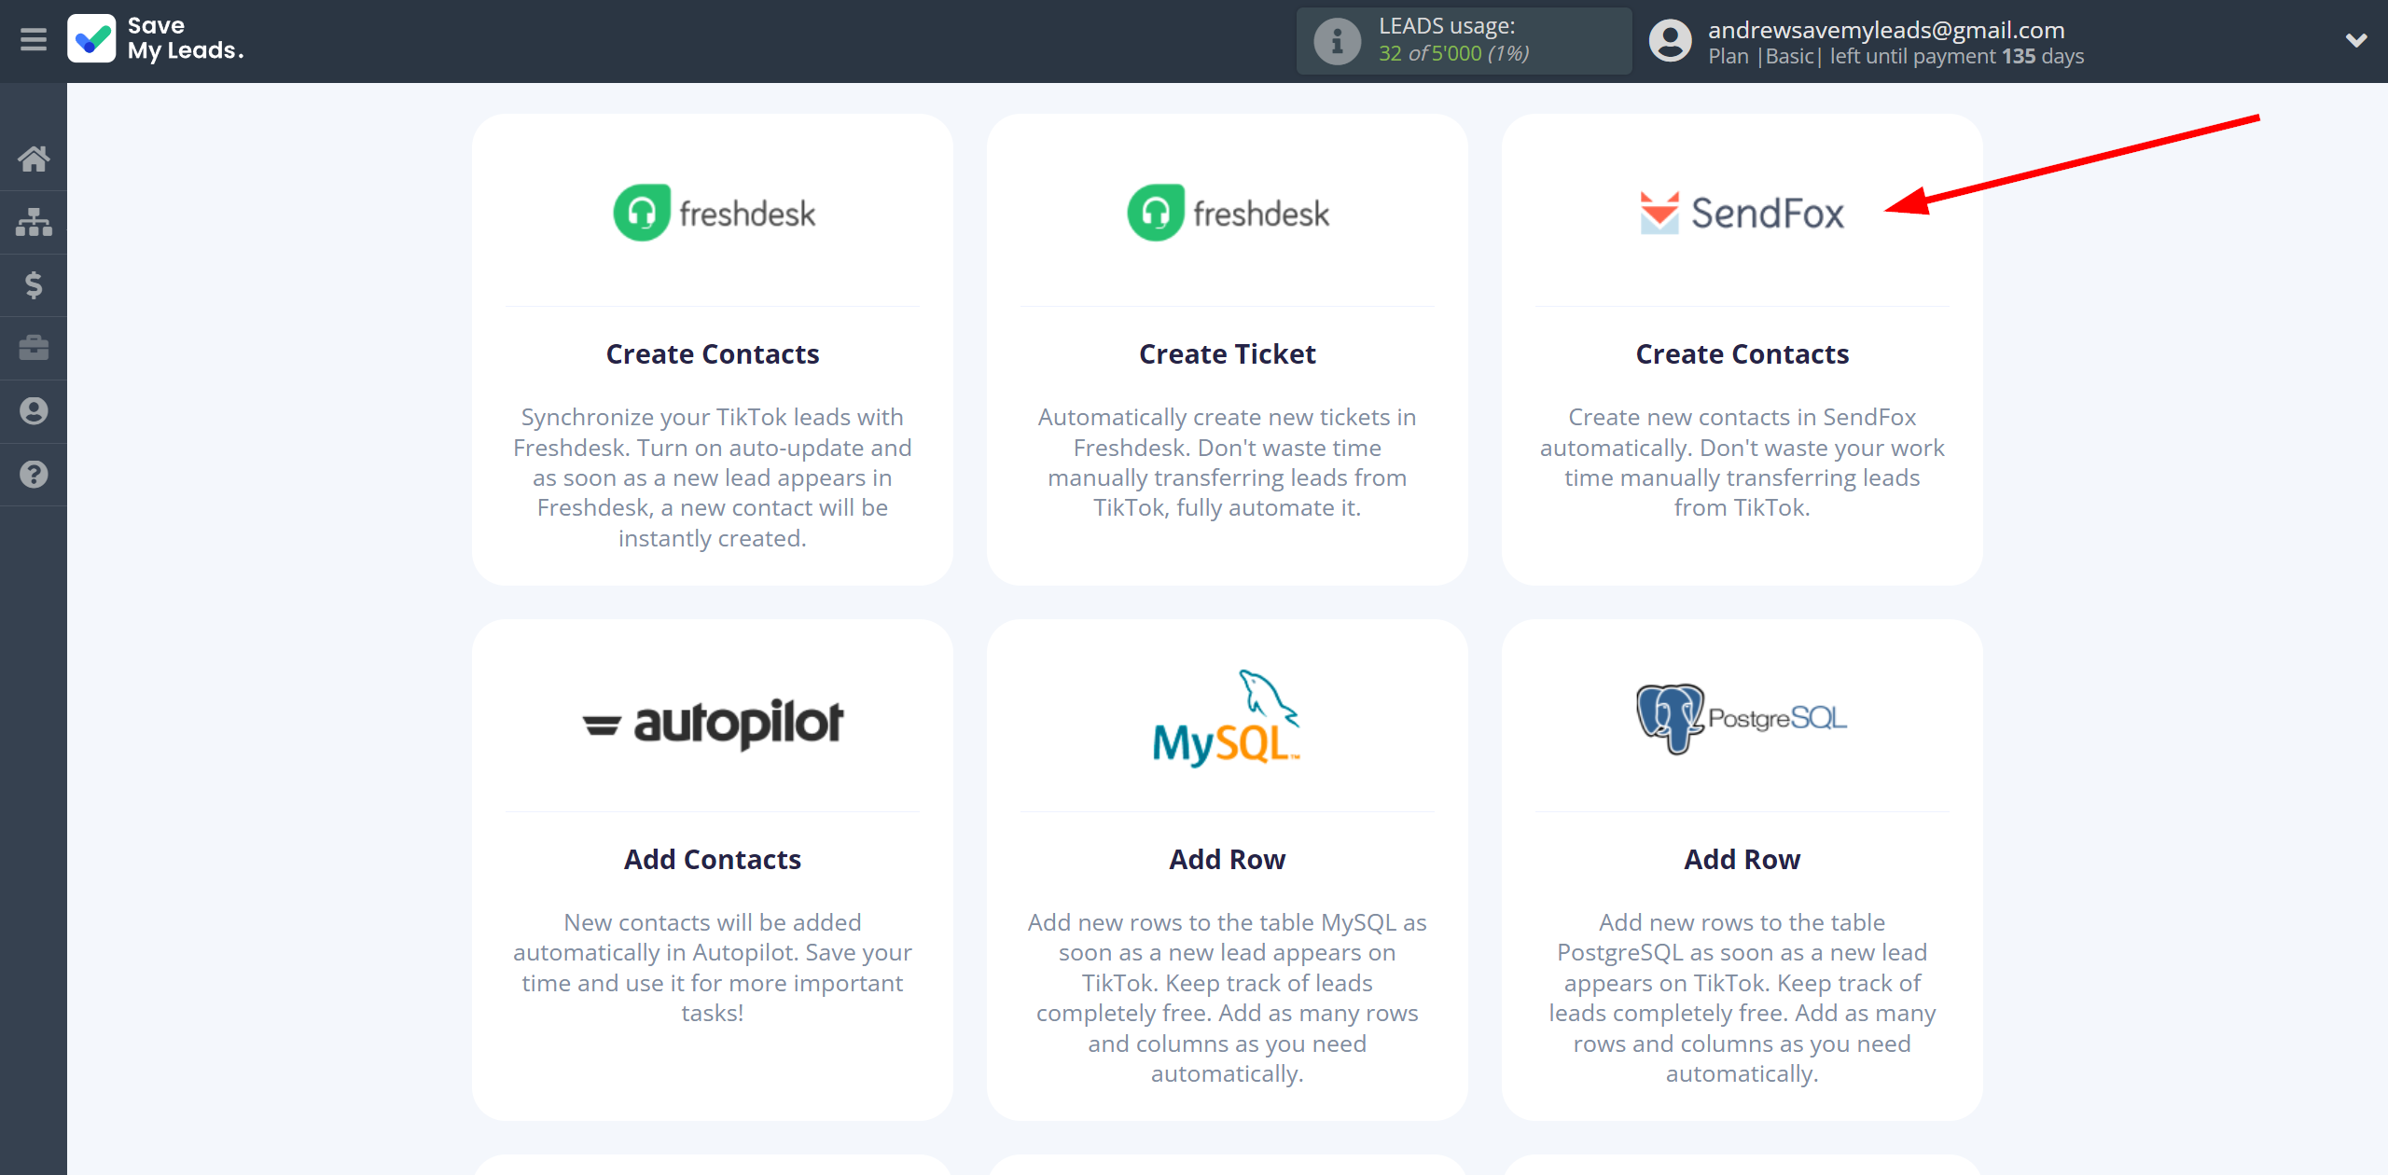This screenshot has height=1175, width=2388.
Task: Select Freshdesk logo above Create Ticket
Action: 1228,213
